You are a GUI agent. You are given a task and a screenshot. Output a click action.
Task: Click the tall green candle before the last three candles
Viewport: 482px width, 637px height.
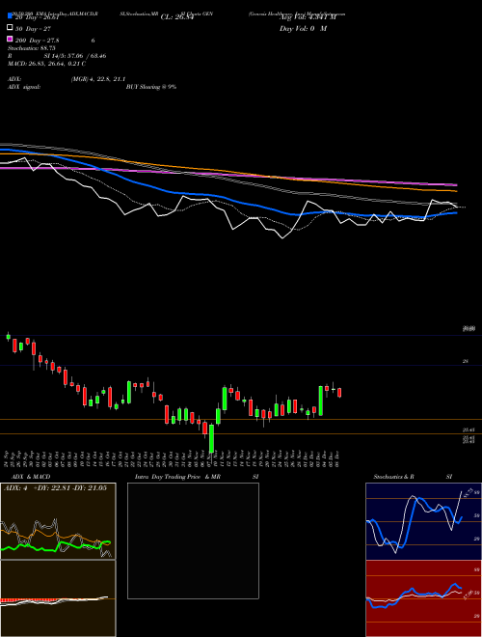point(320,401)
